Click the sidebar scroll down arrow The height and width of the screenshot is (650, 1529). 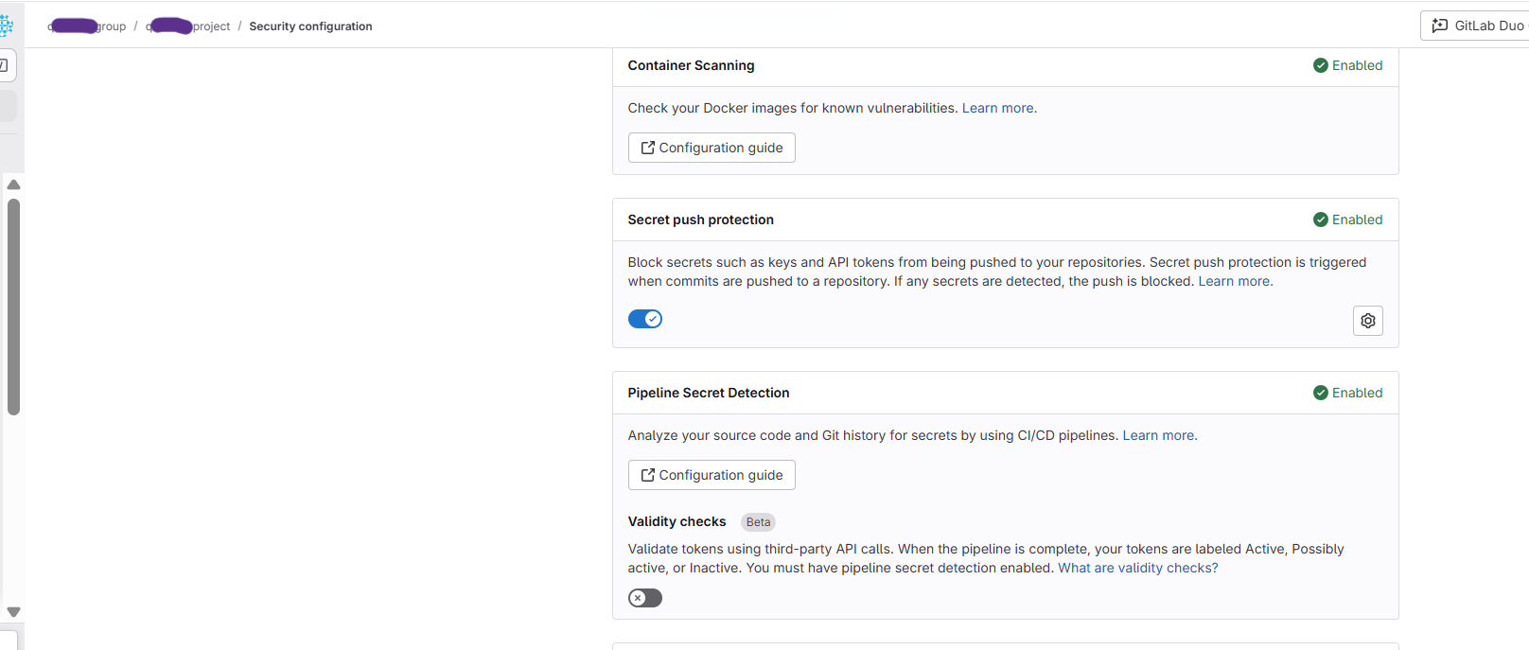tap(13, 612)
